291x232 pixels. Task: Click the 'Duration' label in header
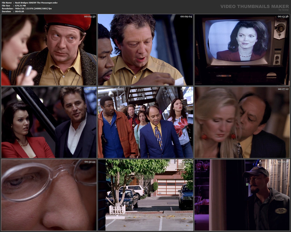pyautogui.click(x=6, y=12)
